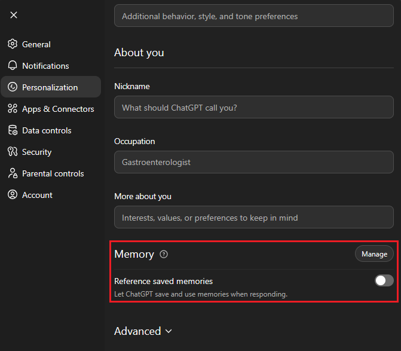The height and width of the screenshot is (351, 401).
Task: Close the settings panel with the X icon
Action: [14, 15]
